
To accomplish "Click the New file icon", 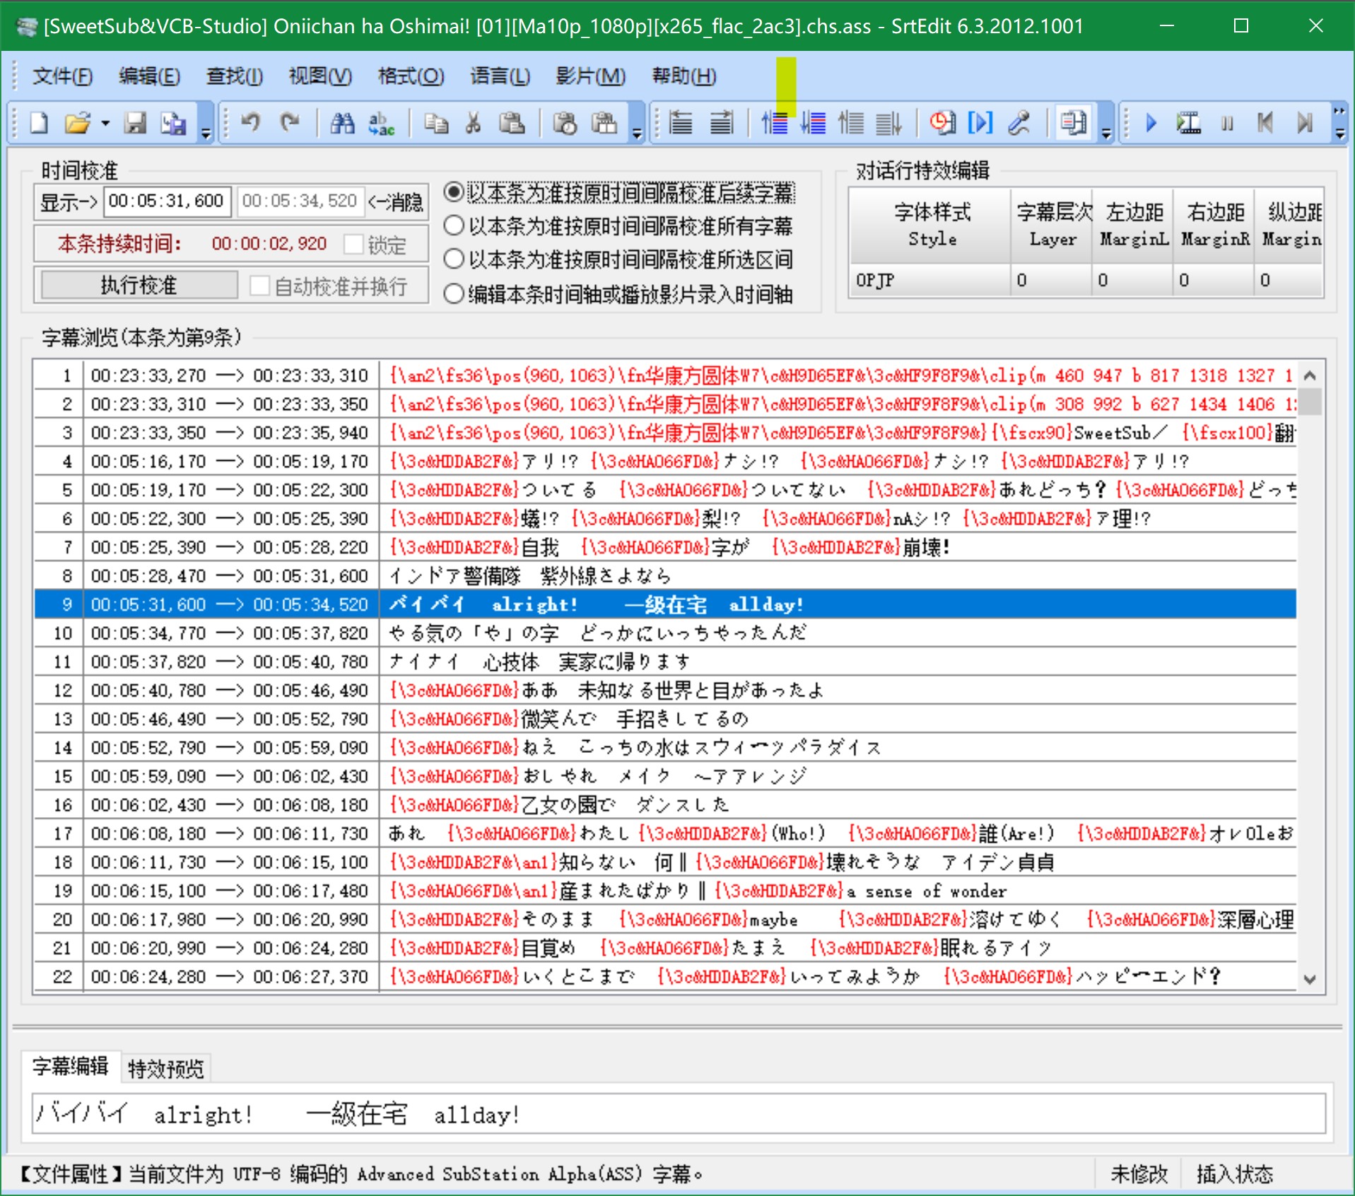I will pos(40,124).
